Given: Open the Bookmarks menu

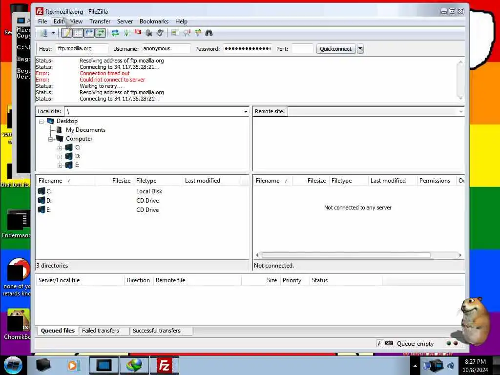Looking at the screenshot, I should (154, 21).
